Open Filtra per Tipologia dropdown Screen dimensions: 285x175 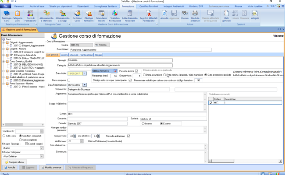tap(42, 148)
